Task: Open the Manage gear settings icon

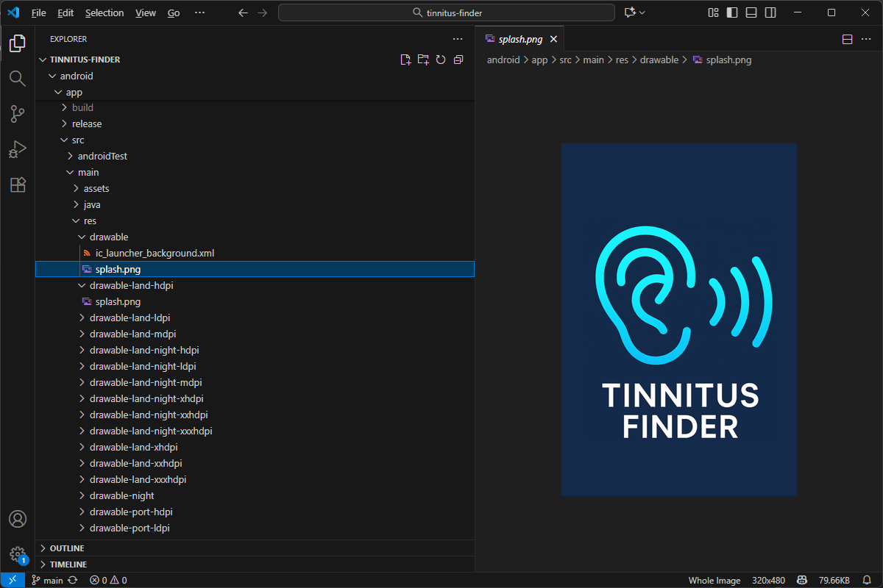Action: point(18,554)
